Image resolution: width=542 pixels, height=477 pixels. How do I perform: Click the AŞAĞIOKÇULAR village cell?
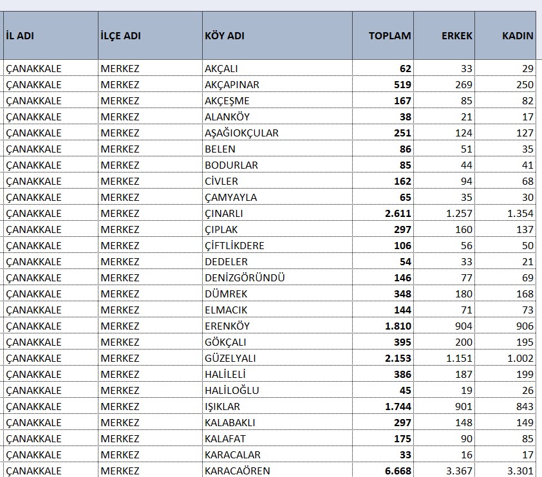click(241, 133)
